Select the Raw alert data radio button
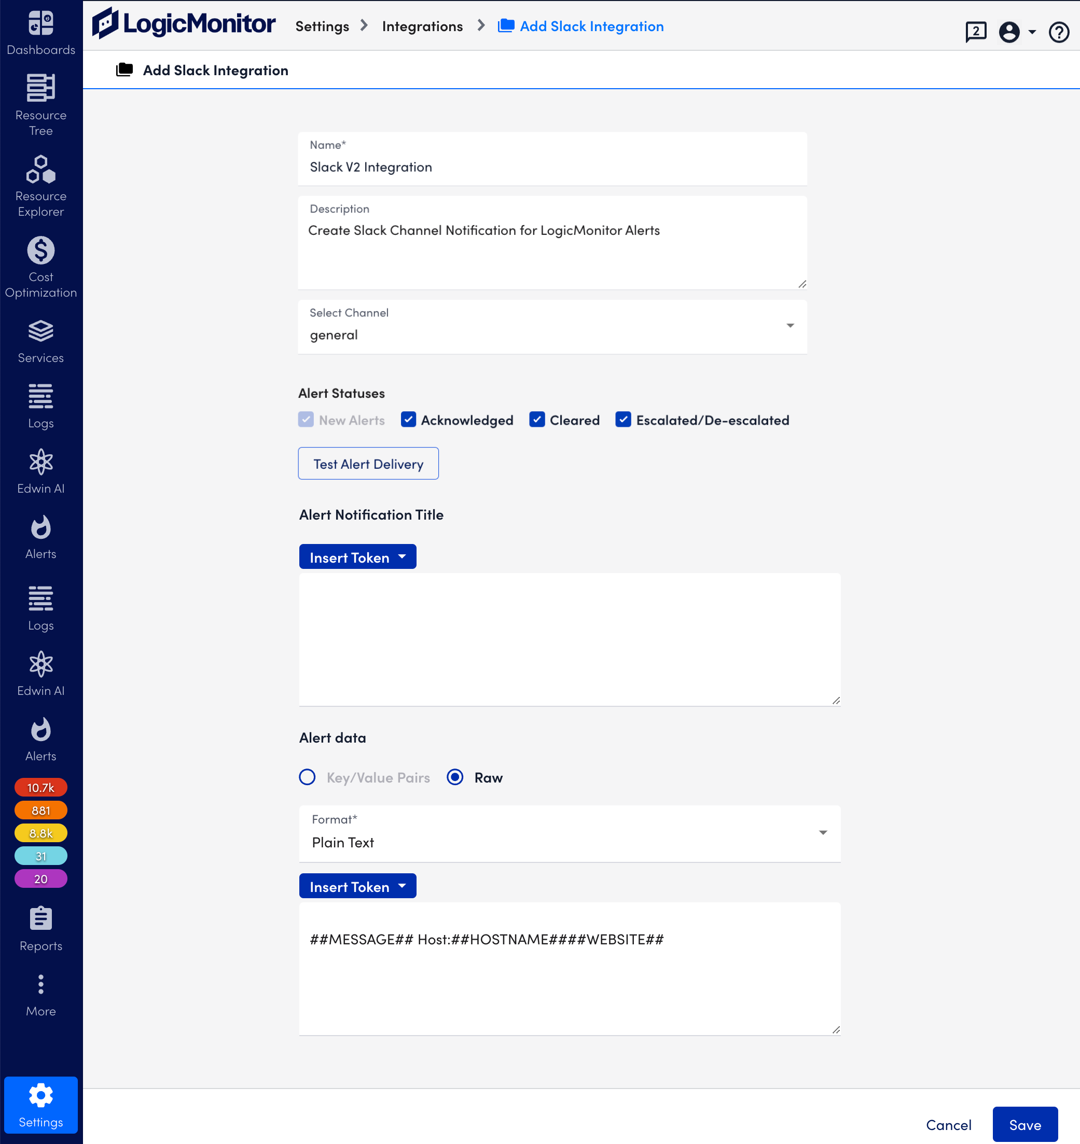The width and height of the screenshot is (1080, 1144). pyautogui.click(x=457, y=777)
